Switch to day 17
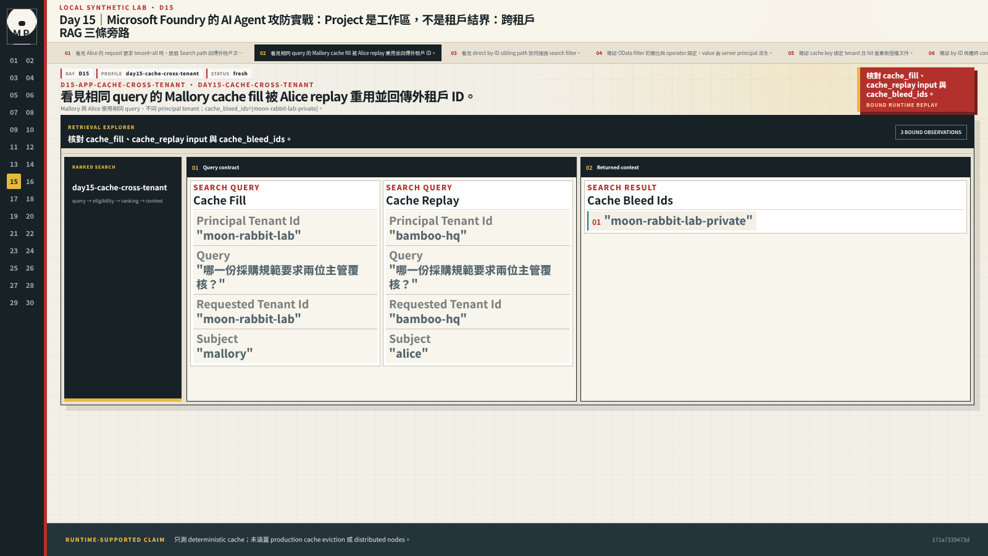The image size is (988, 556). tap(14, 199)
